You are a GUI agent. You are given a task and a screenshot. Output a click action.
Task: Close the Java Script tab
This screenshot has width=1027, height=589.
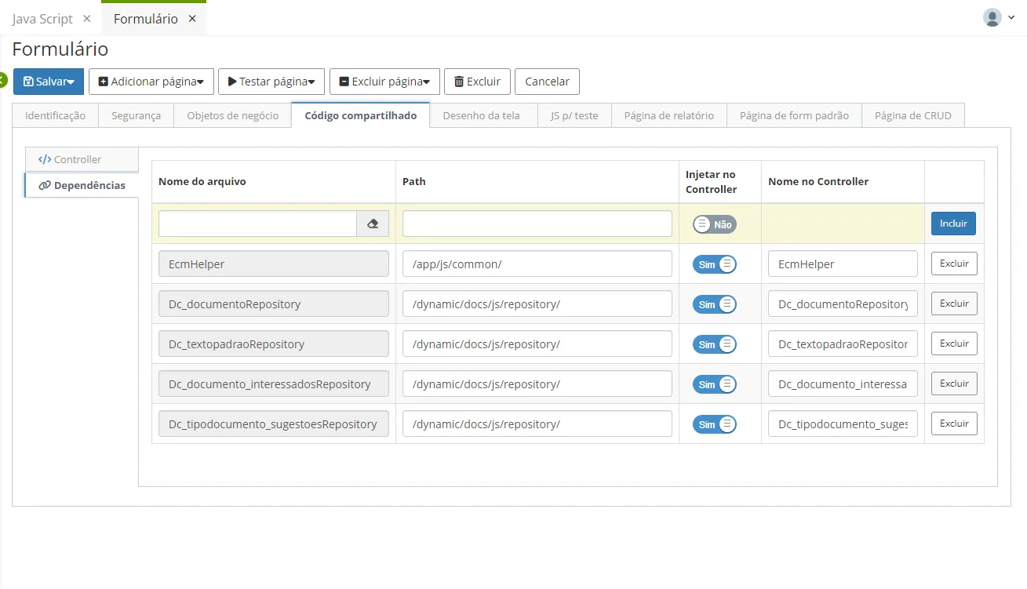click(86, 19)
